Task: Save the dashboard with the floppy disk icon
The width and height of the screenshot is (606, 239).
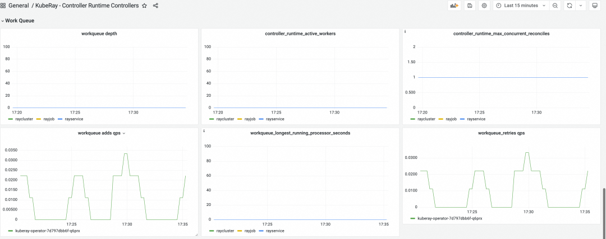Action: (470, 6)
